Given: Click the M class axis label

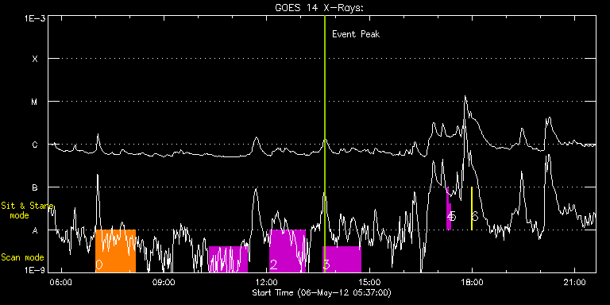Looking at the screenshot, I should [x=35, y=102].
